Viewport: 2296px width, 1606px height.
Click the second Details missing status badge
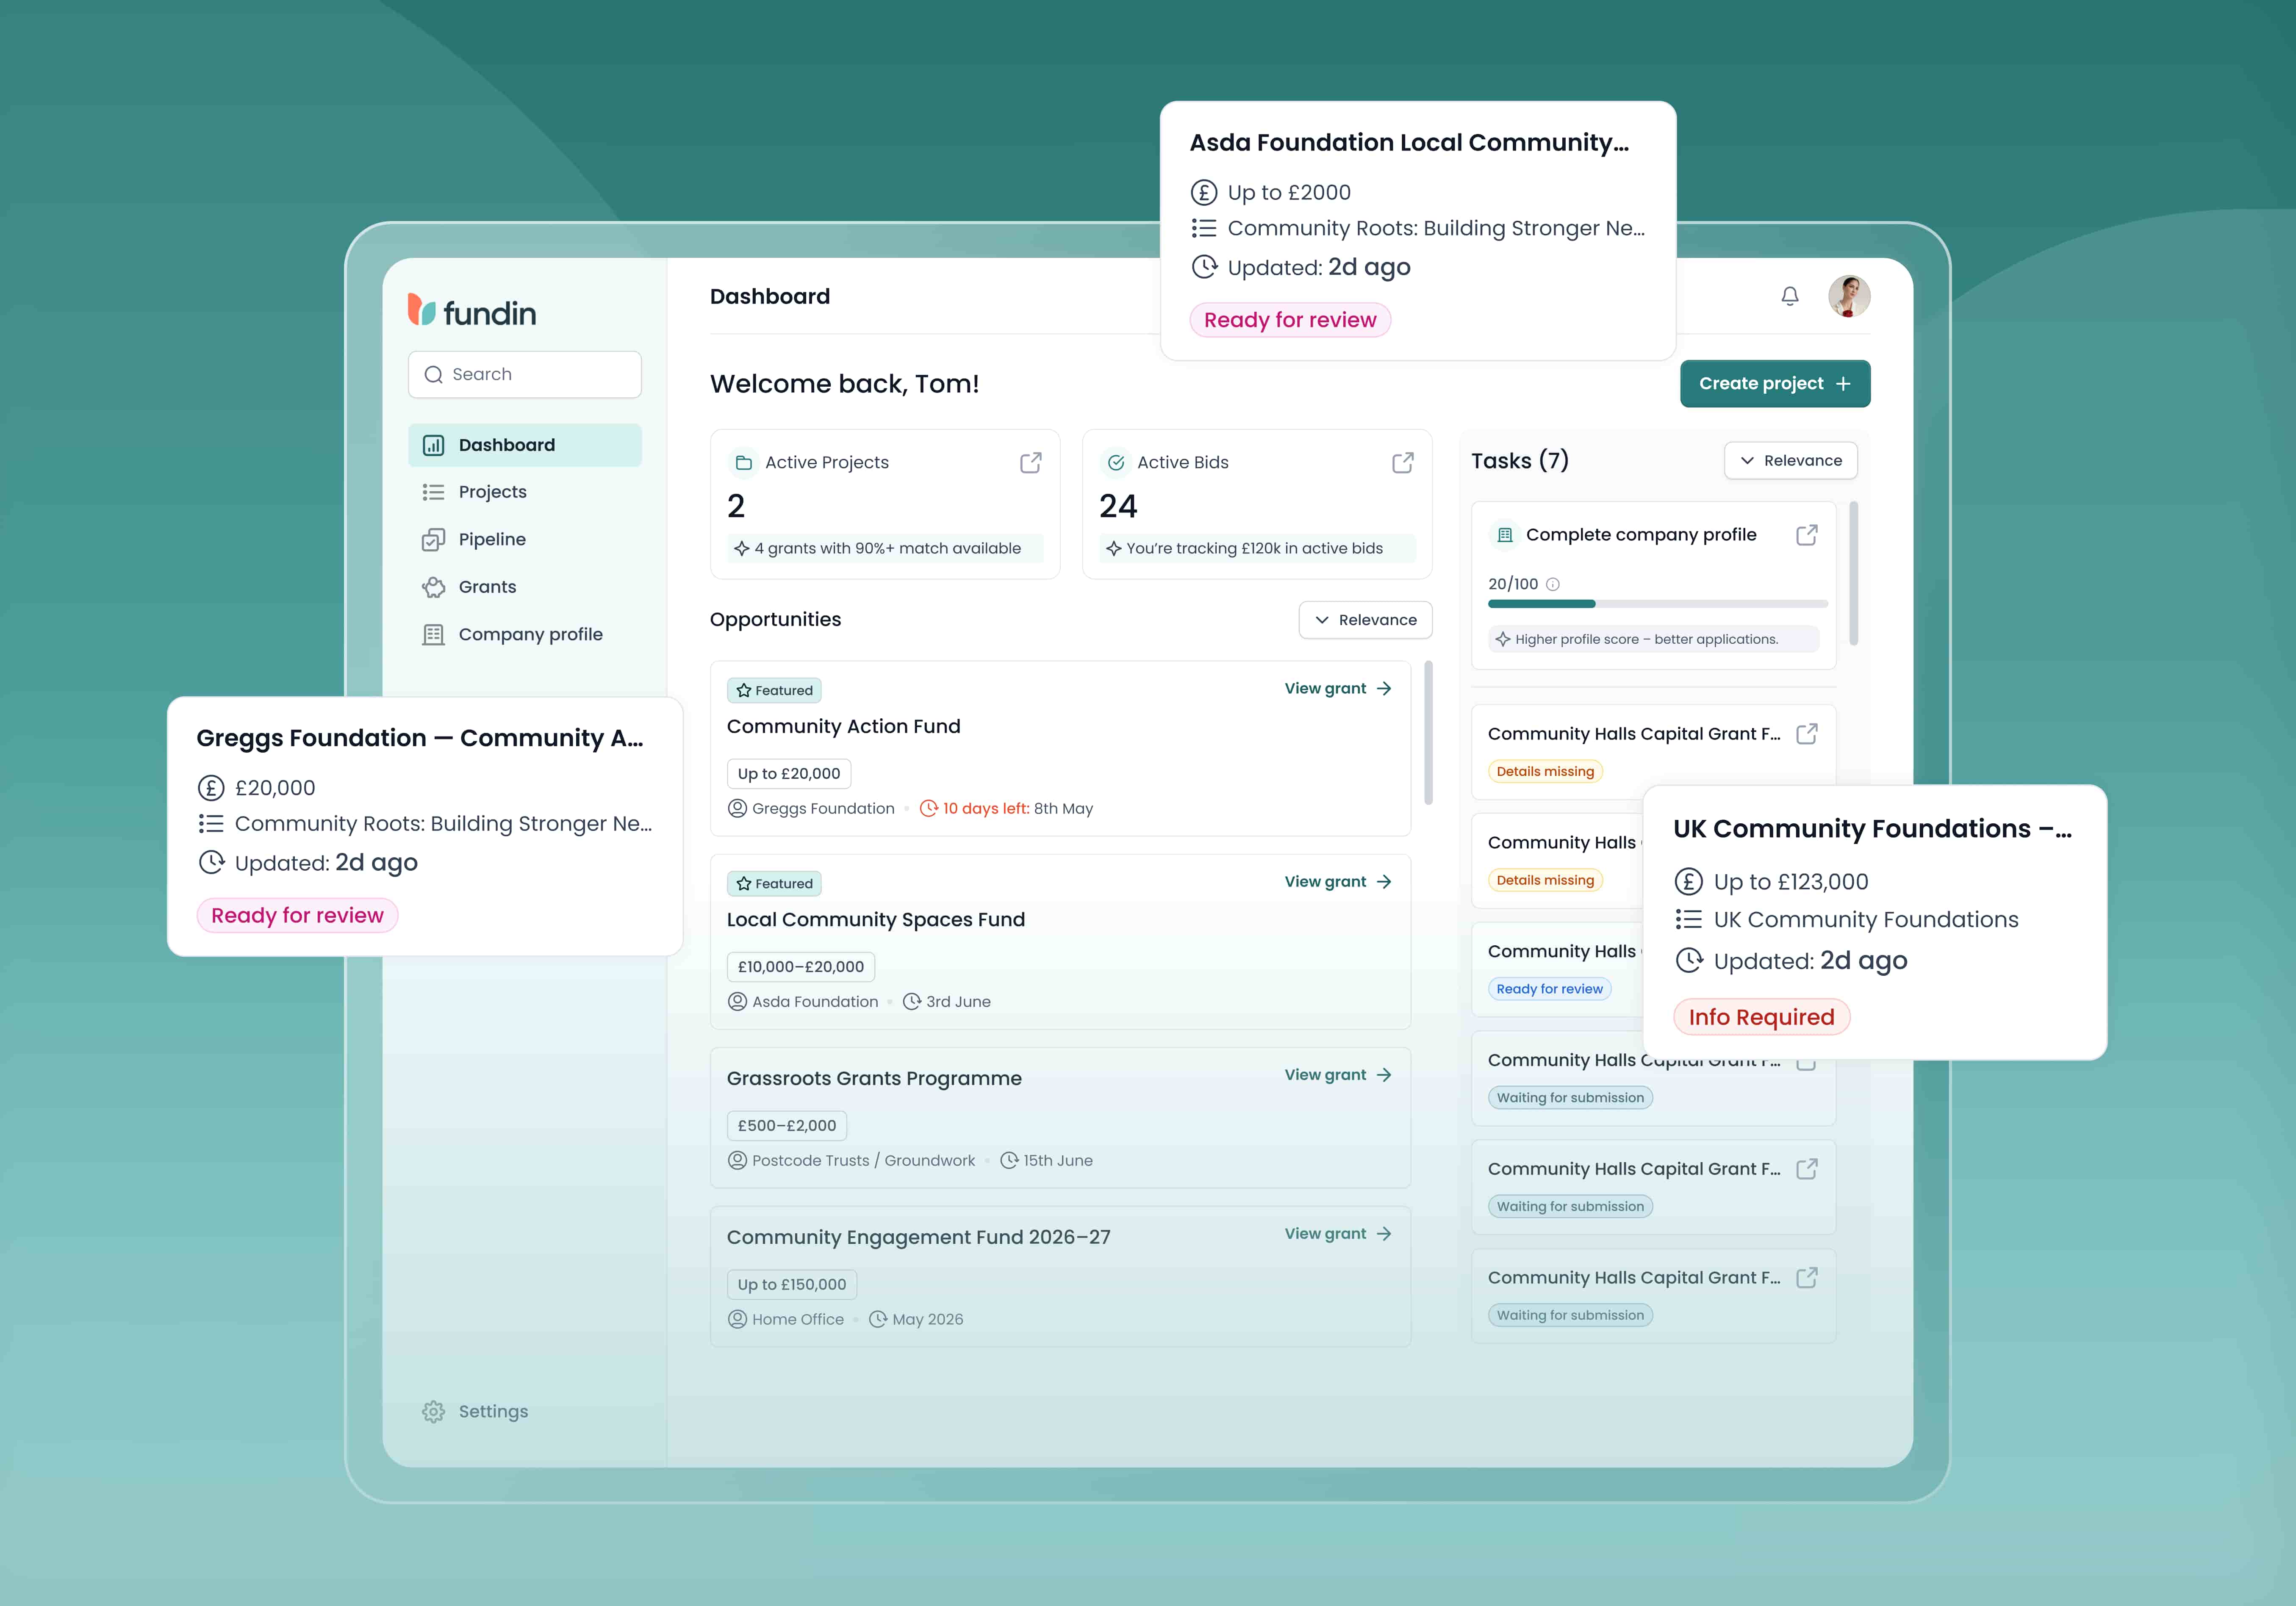click(x=1545, y=880)
